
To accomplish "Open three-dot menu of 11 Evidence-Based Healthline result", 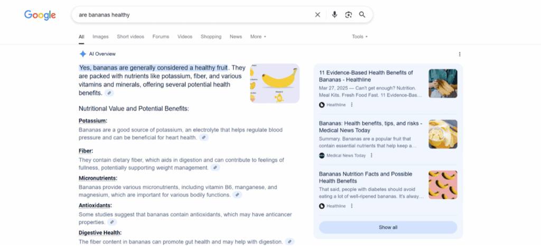I will 351,105.
